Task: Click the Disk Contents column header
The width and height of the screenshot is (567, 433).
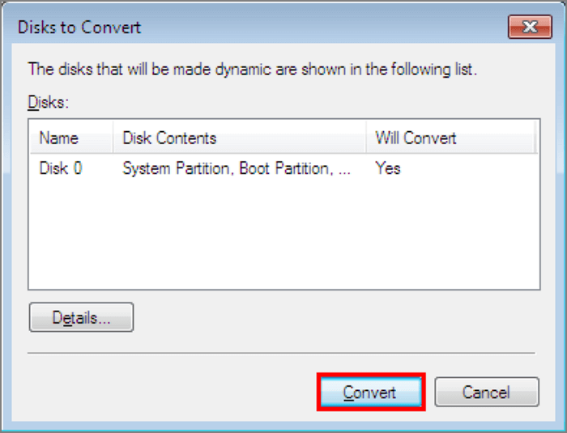Action: 169,138
